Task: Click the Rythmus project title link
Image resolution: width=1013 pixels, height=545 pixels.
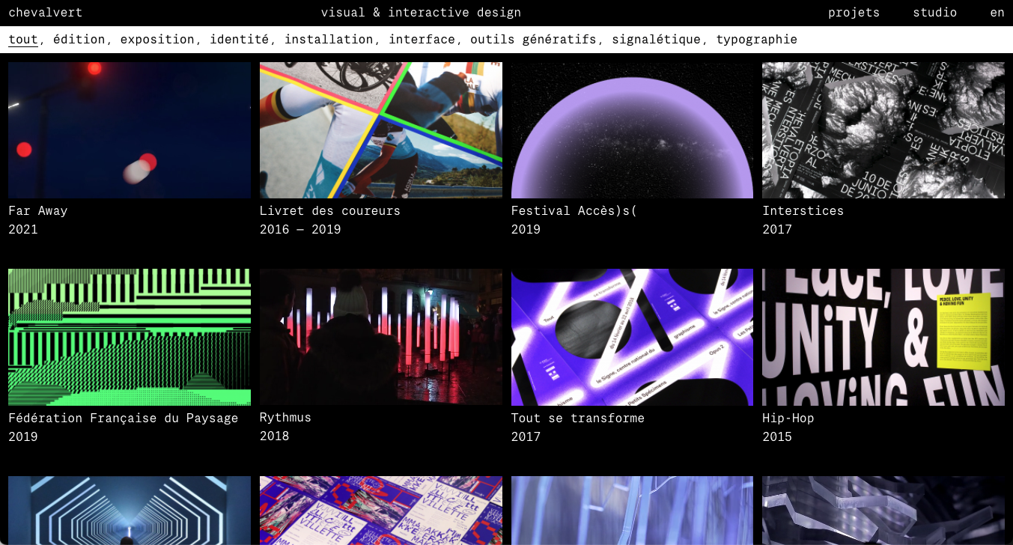Action: [x=285, y=418]
